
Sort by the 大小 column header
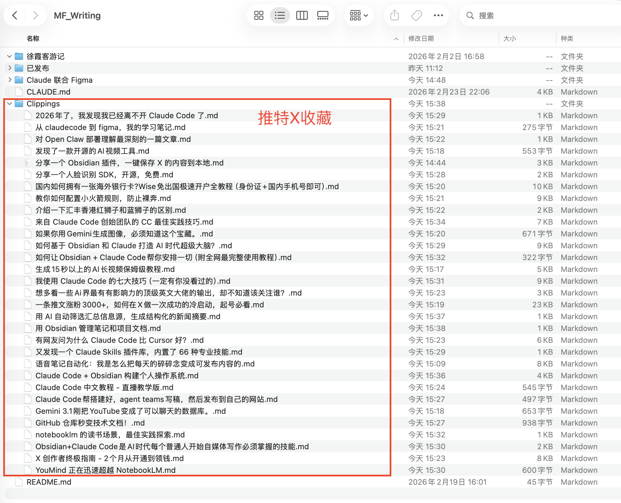point(510,38)
